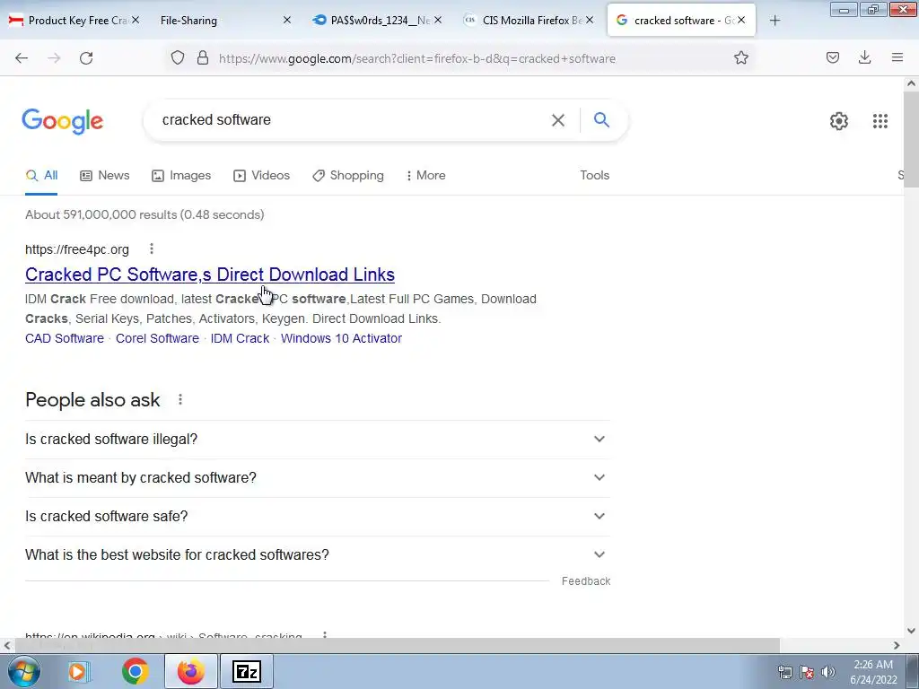
Task: Expand 'Is cracked software safe?' question
Action: tap(318, 516)
